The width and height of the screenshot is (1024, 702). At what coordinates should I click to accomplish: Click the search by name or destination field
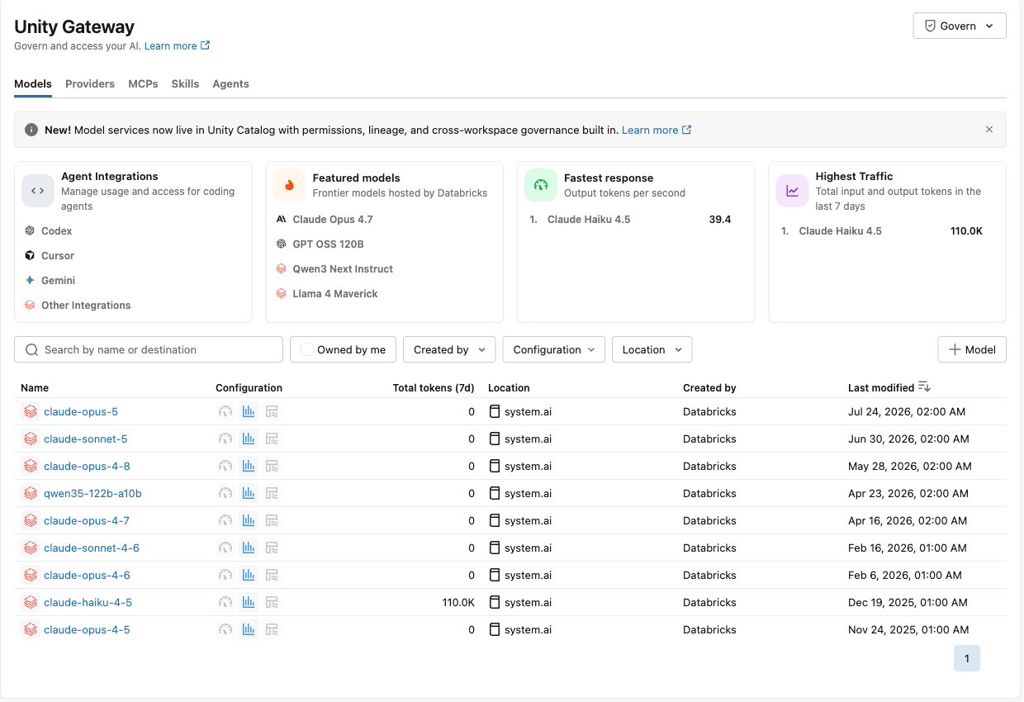[x=149, y=349]
